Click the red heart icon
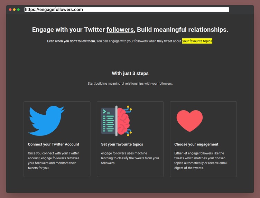The width and height of the screenshot is (260, 198). click(189, 121)
